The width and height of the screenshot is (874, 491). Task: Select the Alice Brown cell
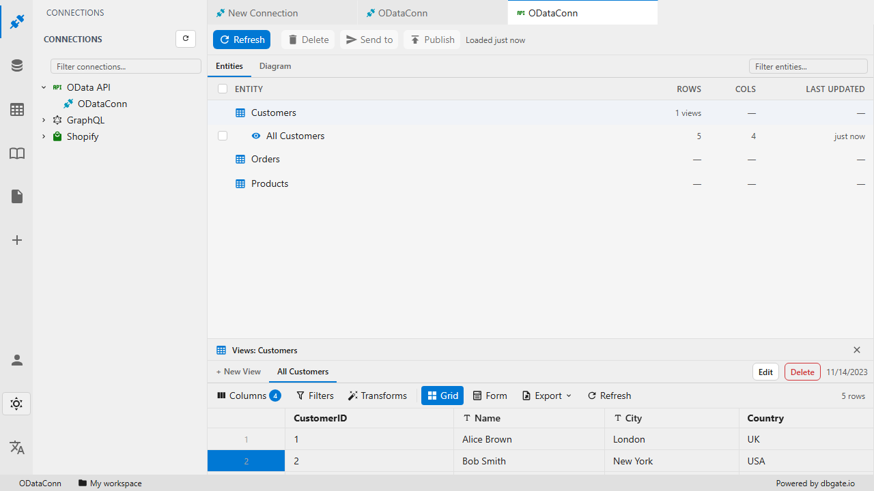[x=529, y=439]
